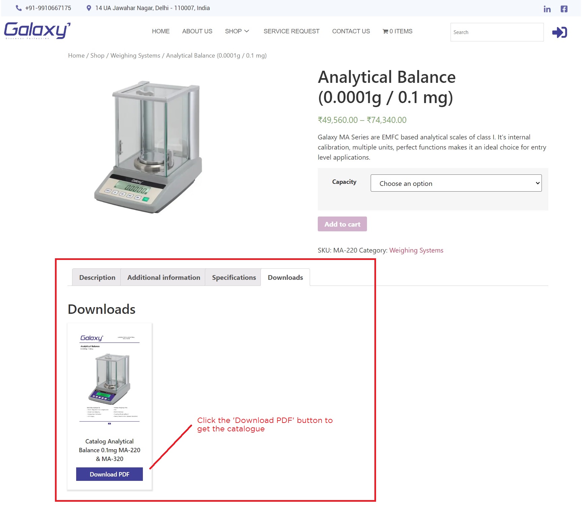Click the location pin icon for the address

pos(89,8)
